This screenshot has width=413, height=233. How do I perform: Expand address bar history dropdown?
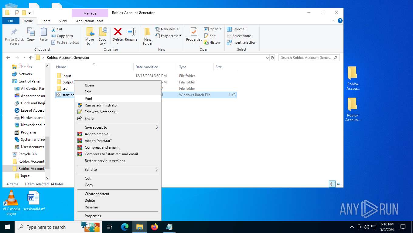(x=267, y=58)
